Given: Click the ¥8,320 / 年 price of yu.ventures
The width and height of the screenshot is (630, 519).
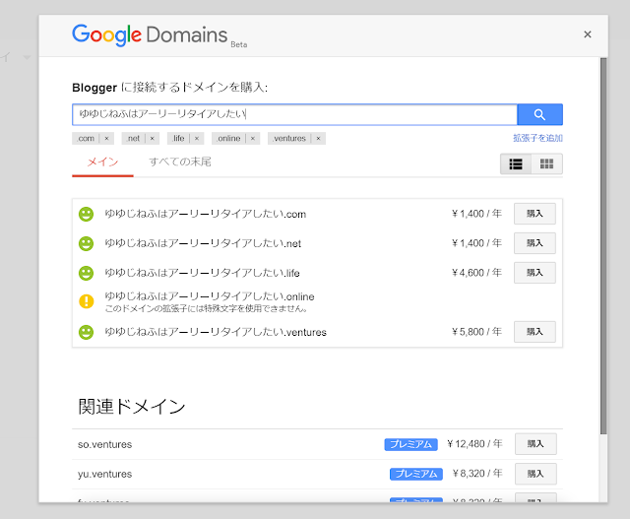Looking at the screenshot, I should coord(477,474).
